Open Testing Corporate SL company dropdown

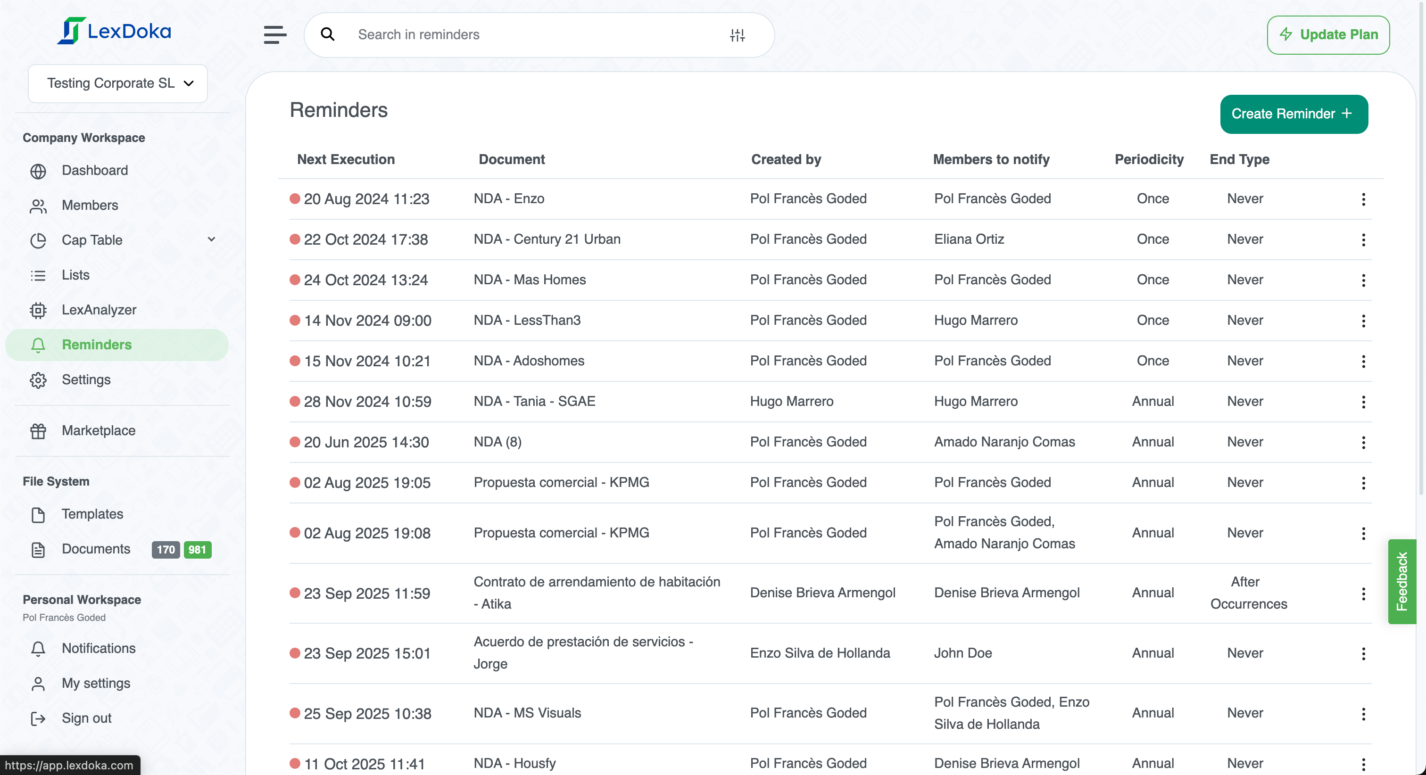click(118, 83)
